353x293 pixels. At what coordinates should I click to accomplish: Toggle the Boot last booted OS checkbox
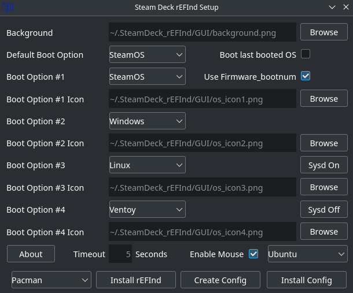coord(306,54)
